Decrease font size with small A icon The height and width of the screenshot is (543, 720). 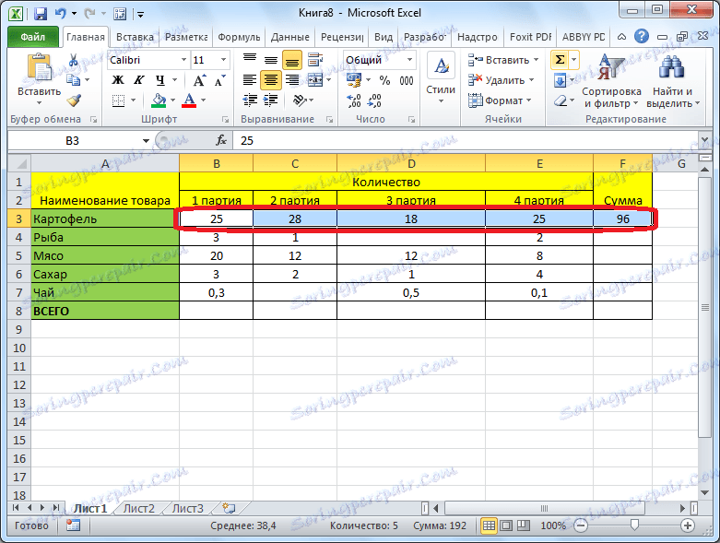(220, 81)
